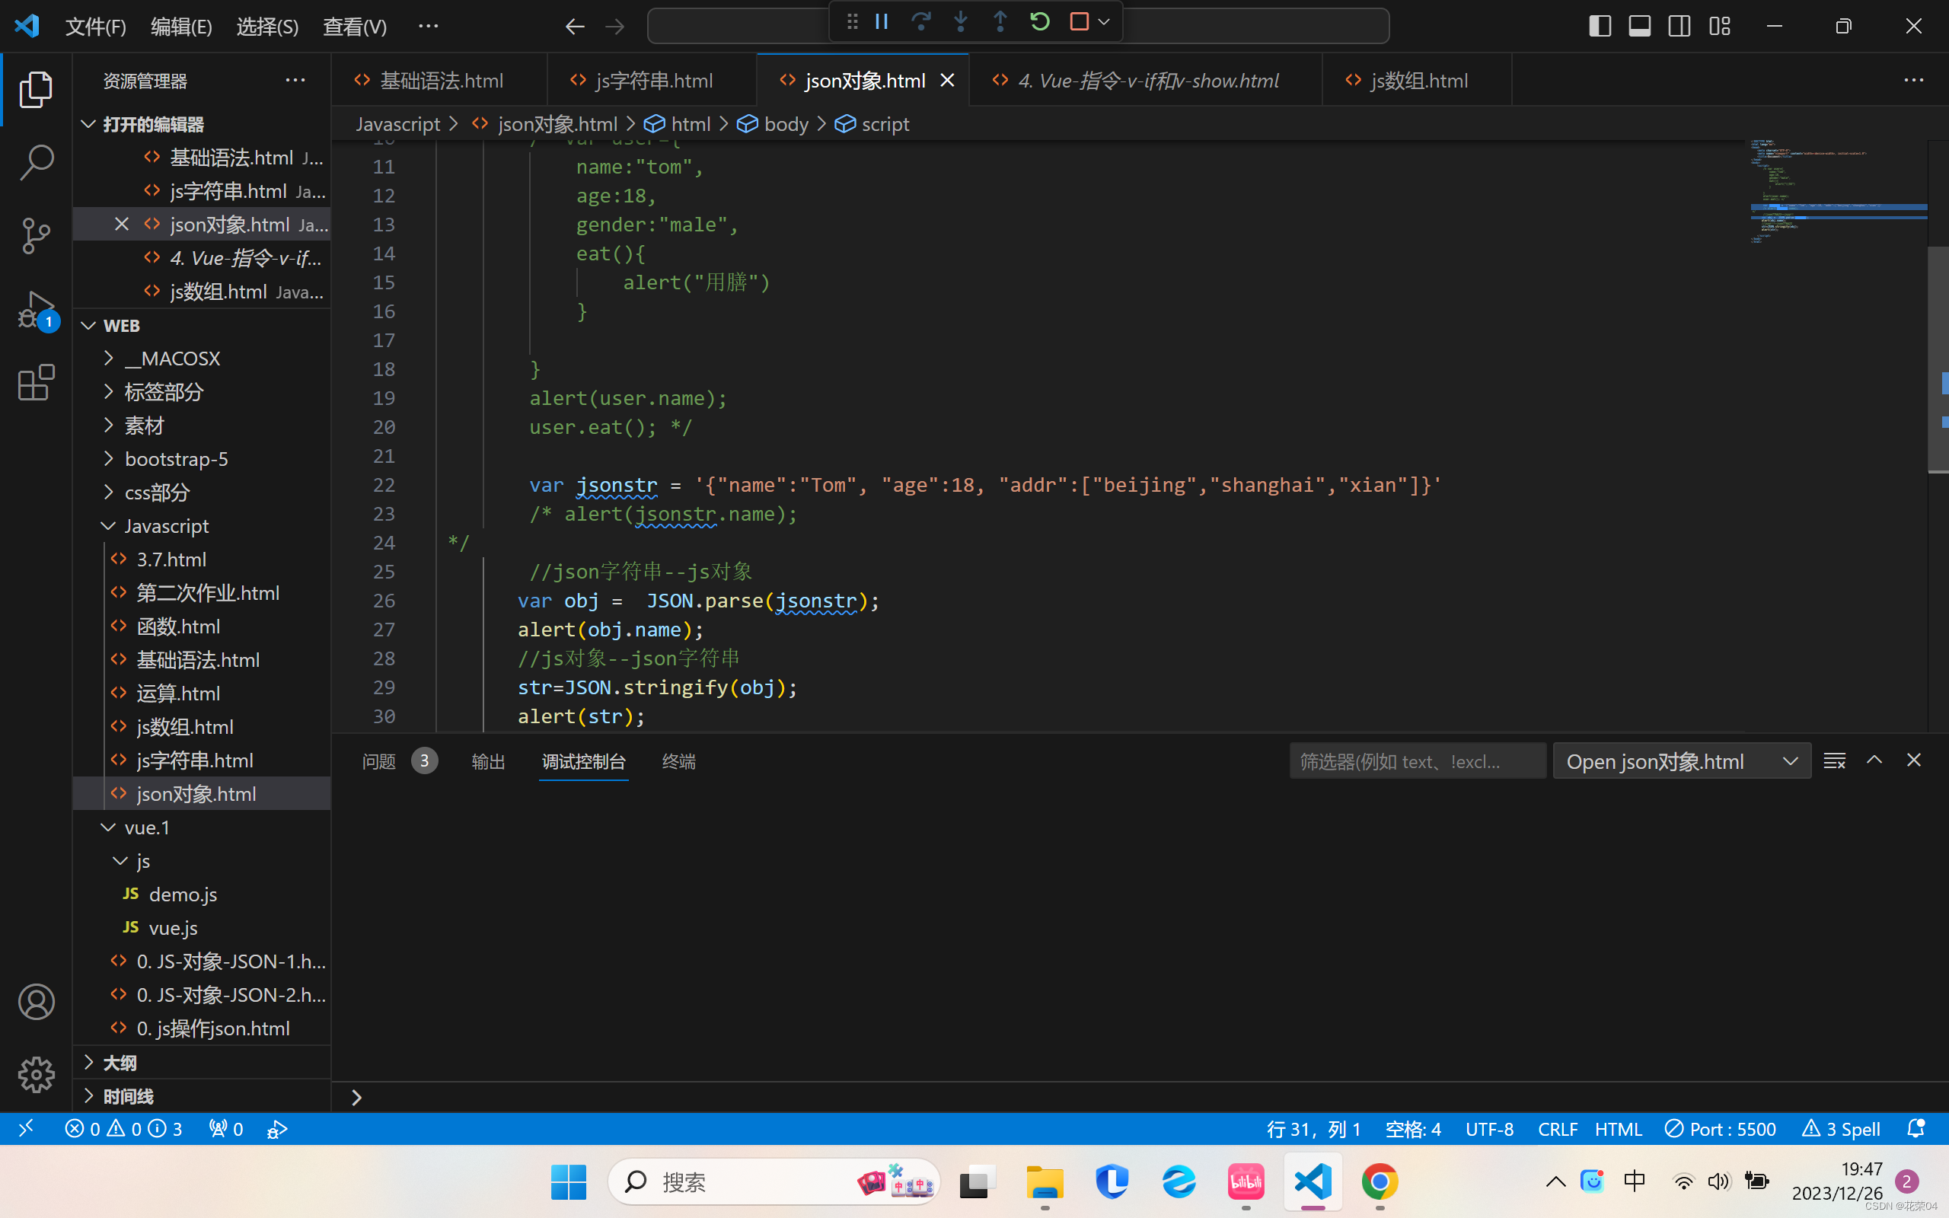Open the Extensions view
This screenshot has width=1949, height=1218.
(x=37, y=383)
